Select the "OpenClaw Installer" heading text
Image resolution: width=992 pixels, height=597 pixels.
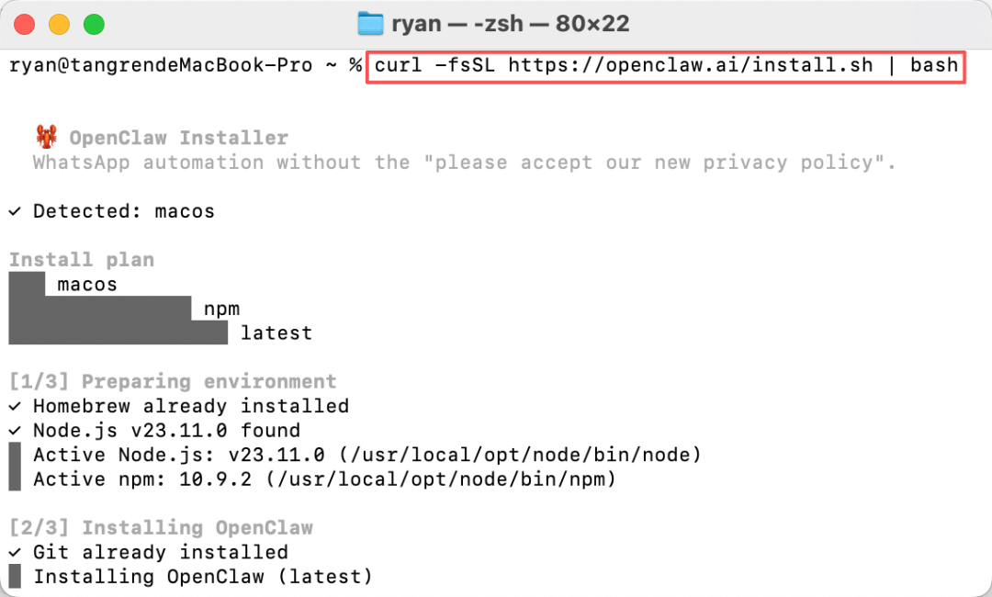(x=179, y=138)
